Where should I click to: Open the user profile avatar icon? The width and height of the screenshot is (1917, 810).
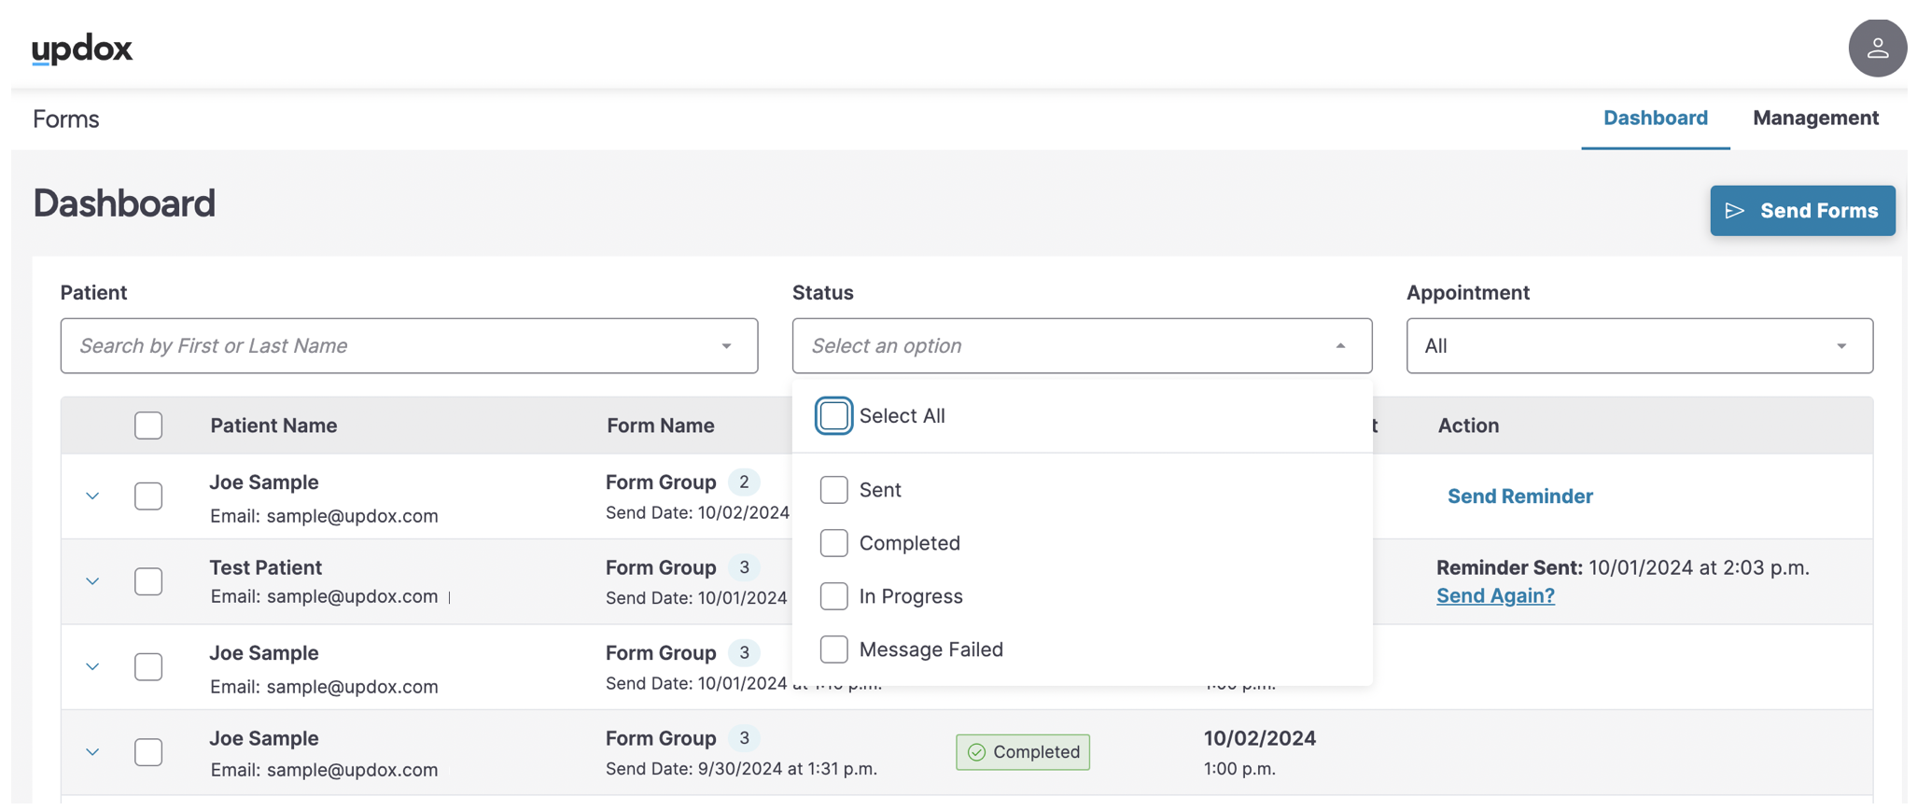click(1877, 49)
